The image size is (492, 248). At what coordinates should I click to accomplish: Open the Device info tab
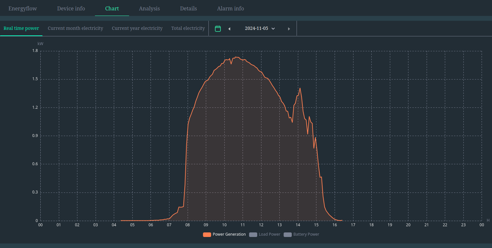click(x=71, y=8)
